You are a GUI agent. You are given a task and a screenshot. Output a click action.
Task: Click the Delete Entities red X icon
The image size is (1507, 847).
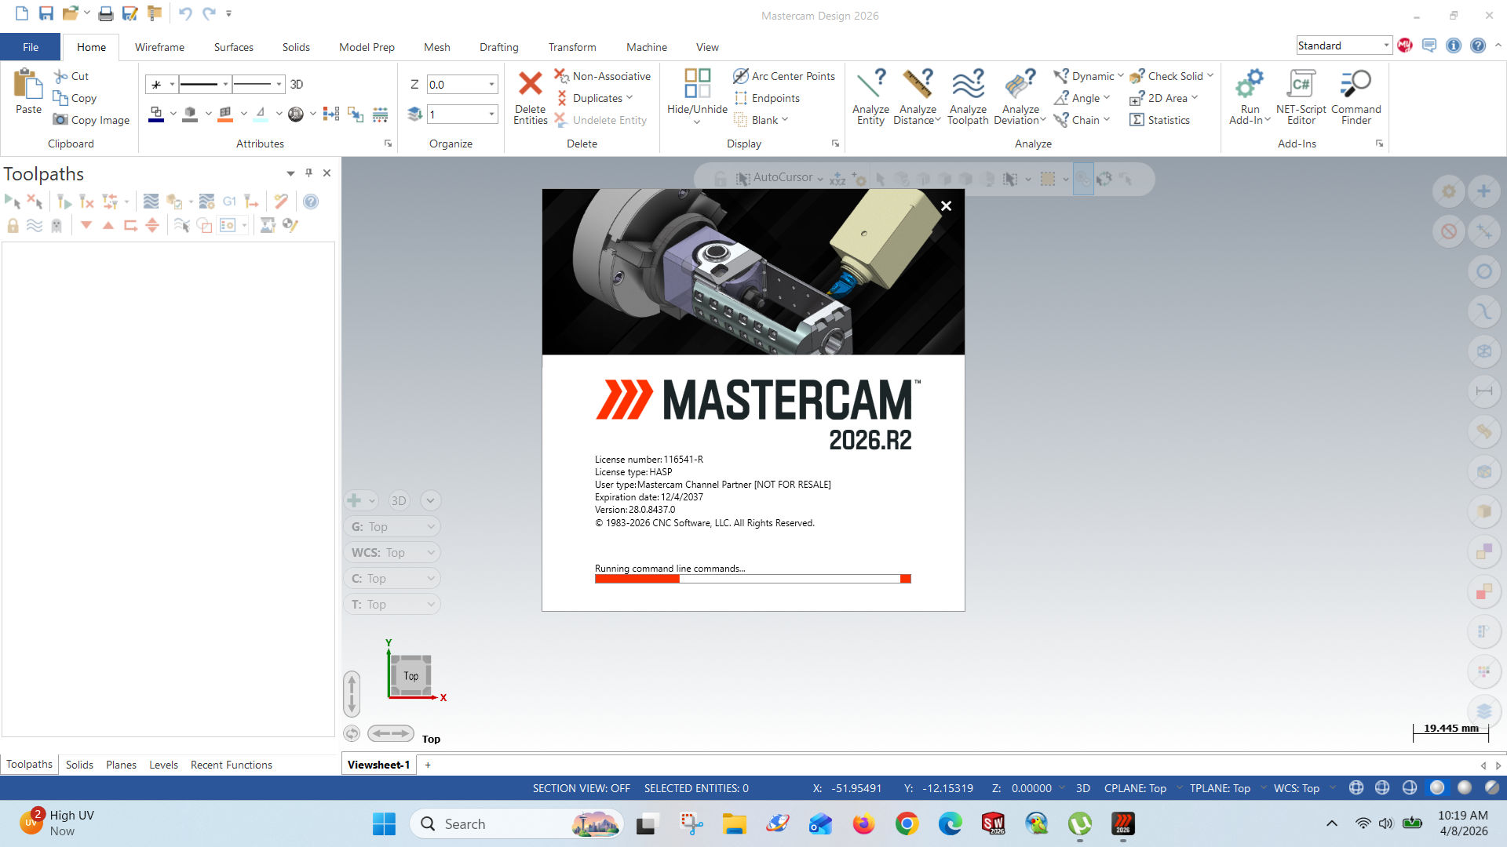531,83
